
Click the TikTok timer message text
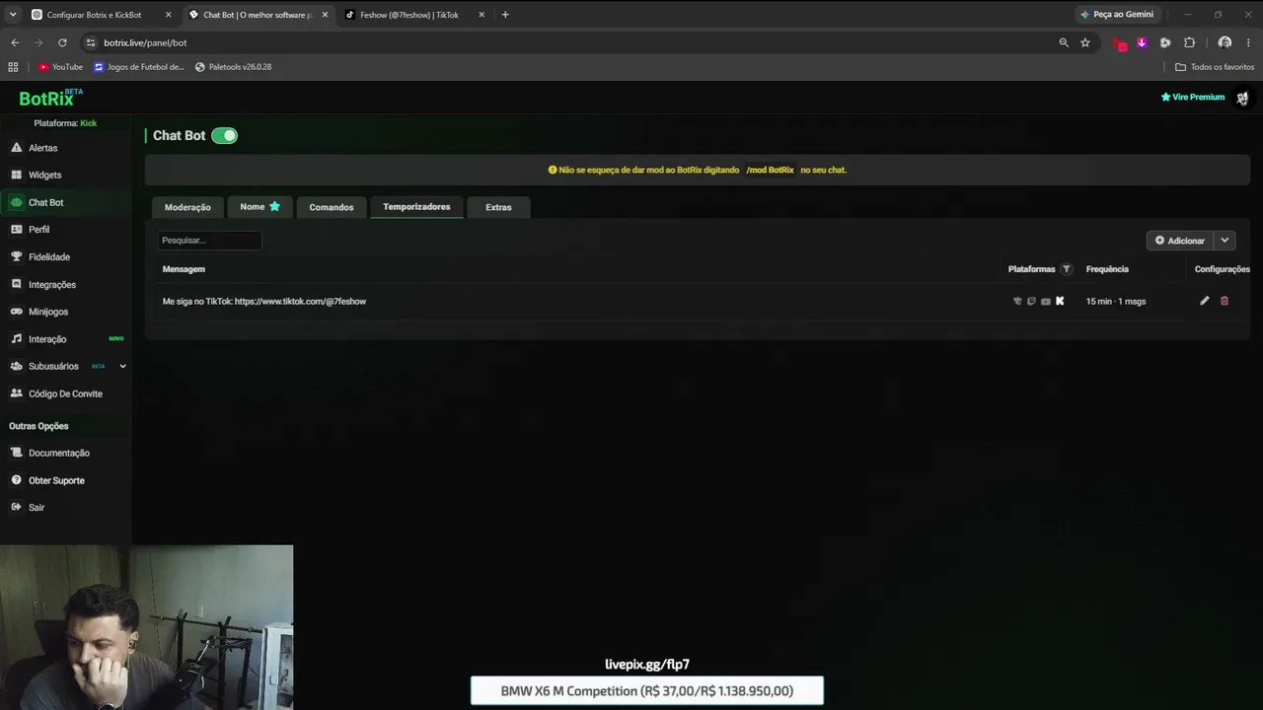(x=263, y=301)
